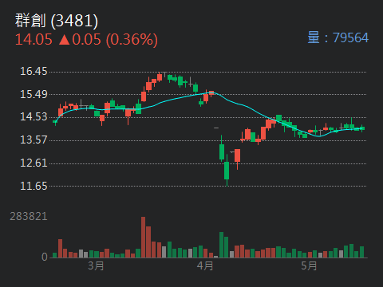Click the 283821 volume axis label

[x=29, y=217]
